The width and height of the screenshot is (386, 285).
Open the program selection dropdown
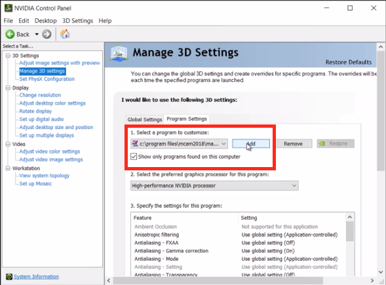click(179, 143)
